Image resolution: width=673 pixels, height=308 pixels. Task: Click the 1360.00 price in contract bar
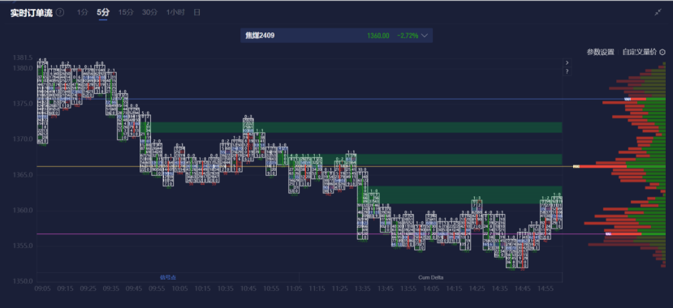(378, 36)
